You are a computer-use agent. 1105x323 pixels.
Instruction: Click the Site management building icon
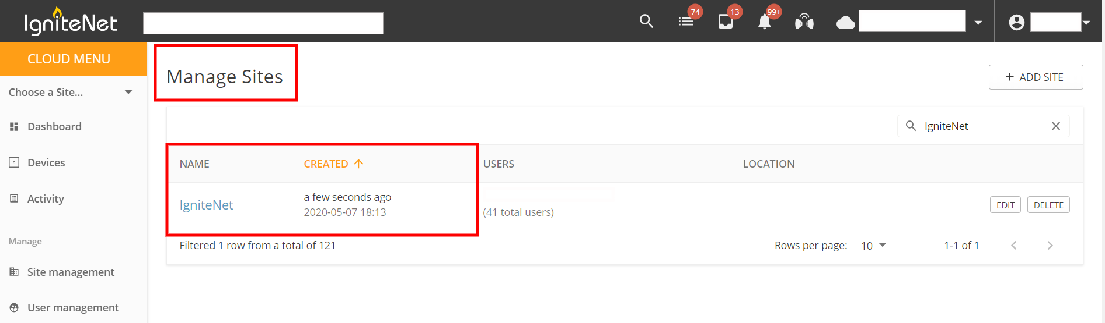[14, 272]
